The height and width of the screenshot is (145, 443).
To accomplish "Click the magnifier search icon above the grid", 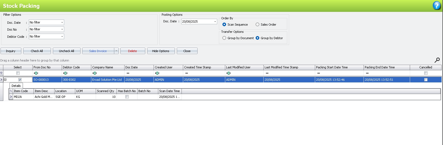I will [437, 60].
